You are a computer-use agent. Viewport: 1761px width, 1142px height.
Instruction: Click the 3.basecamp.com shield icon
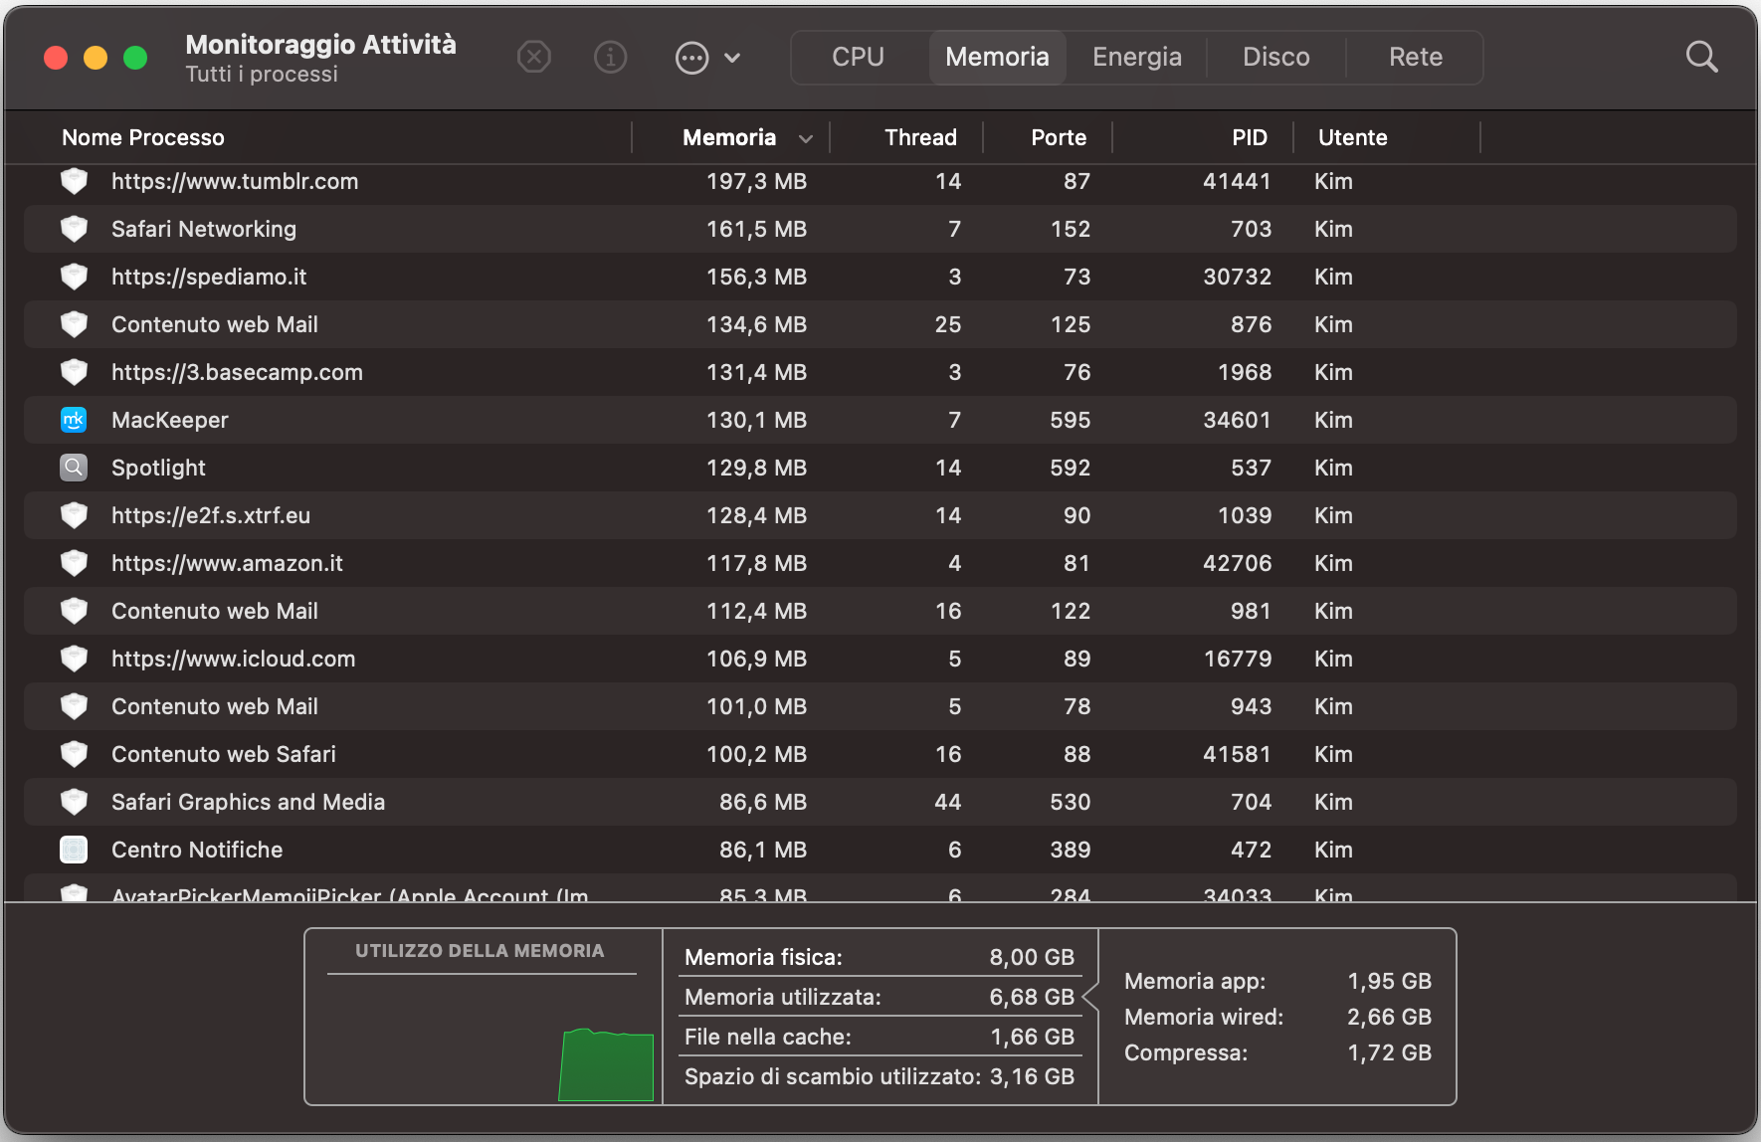(x=74, y=372)
